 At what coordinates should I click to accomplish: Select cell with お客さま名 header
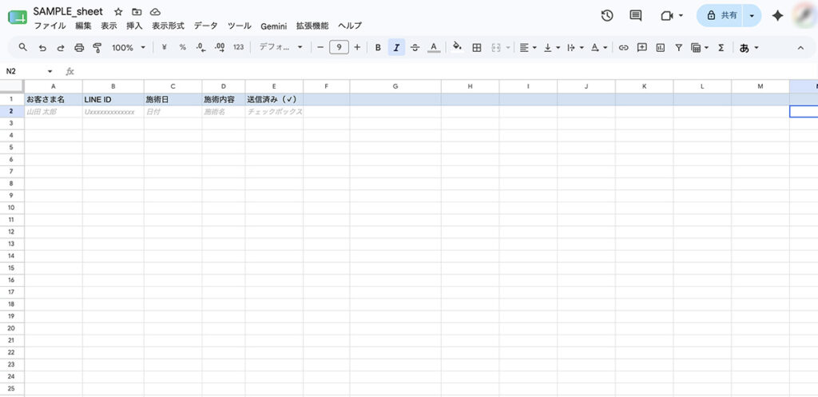click(x=54, y=99)
